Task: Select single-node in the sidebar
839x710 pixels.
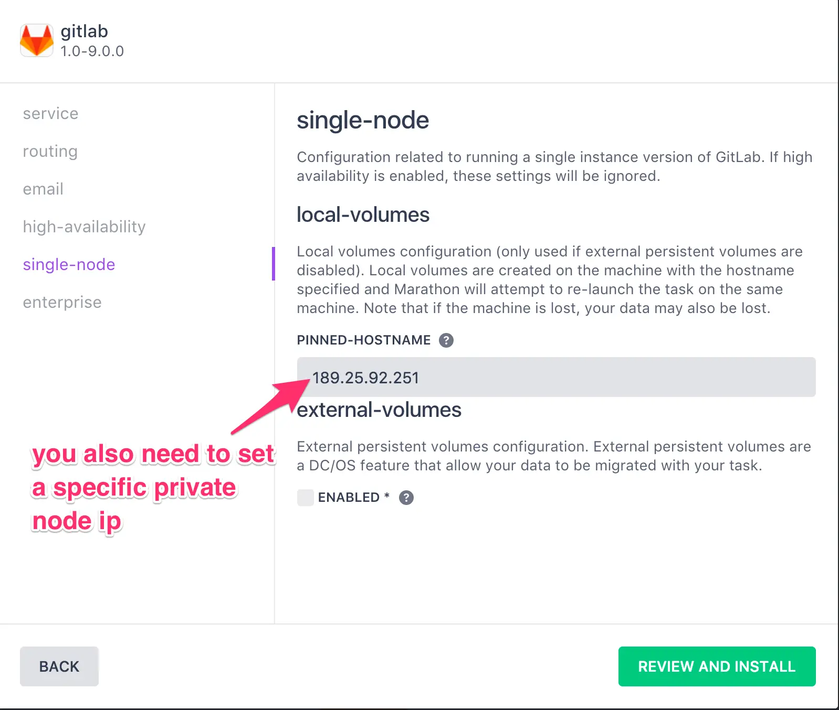Action: pyautogui.click(x=69, y=265)
